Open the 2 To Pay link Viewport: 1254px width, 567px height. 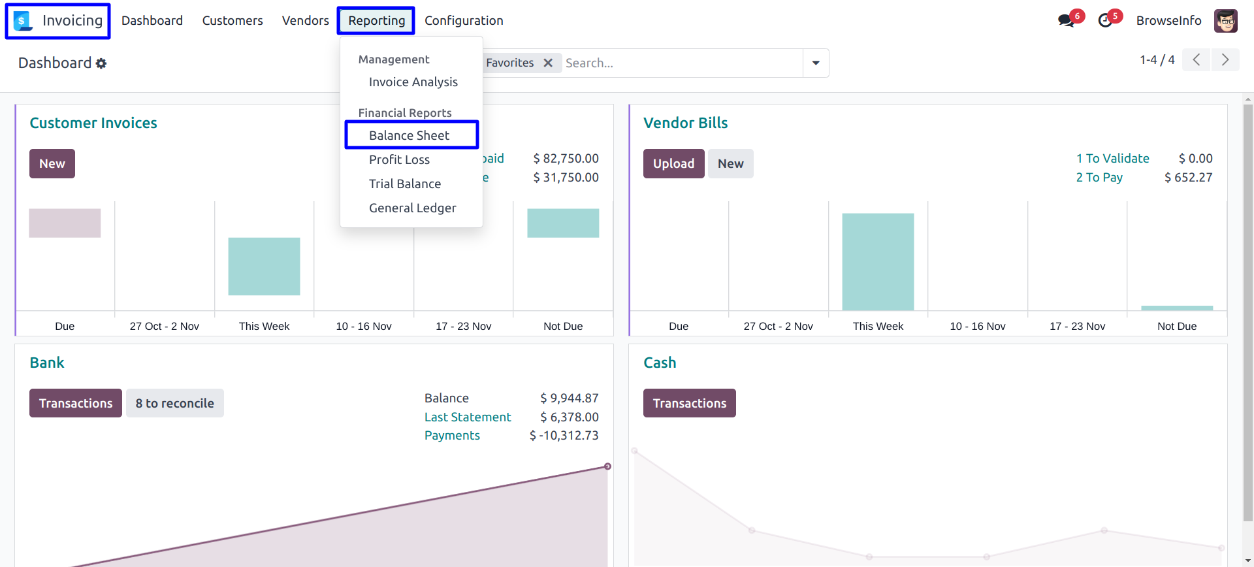(x=1099, y=177)
